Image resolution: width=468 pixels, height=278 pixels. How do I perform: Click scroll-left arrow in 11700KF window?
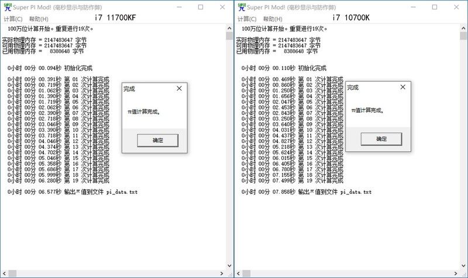coord(4,273)
